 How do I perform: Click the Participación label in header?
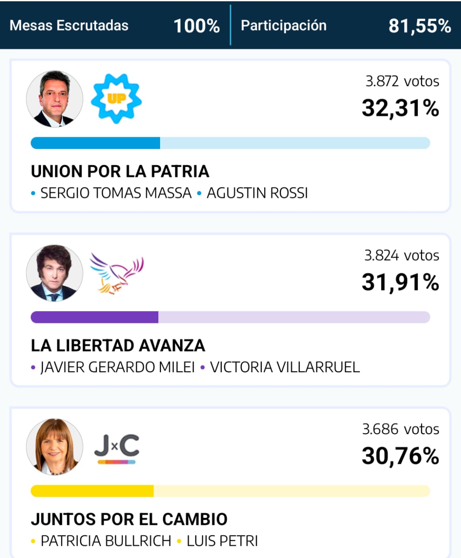(x=283, y=25)
